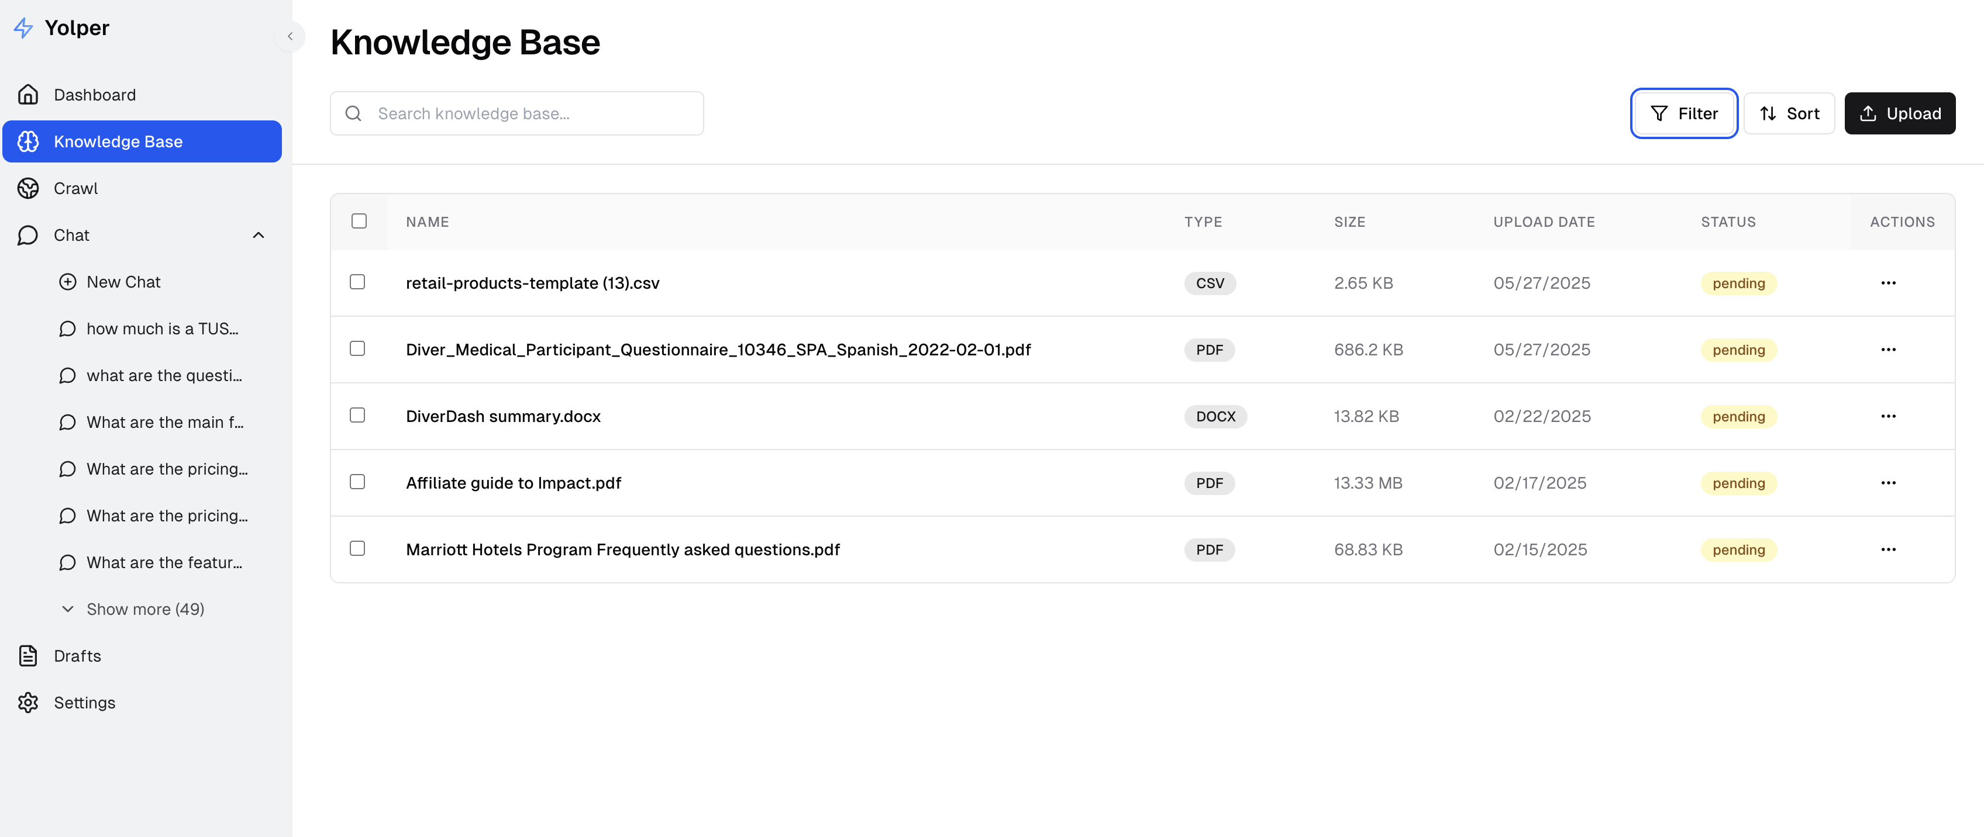Click pending status of Marriott Hotels row

(x=1738, y=550)
